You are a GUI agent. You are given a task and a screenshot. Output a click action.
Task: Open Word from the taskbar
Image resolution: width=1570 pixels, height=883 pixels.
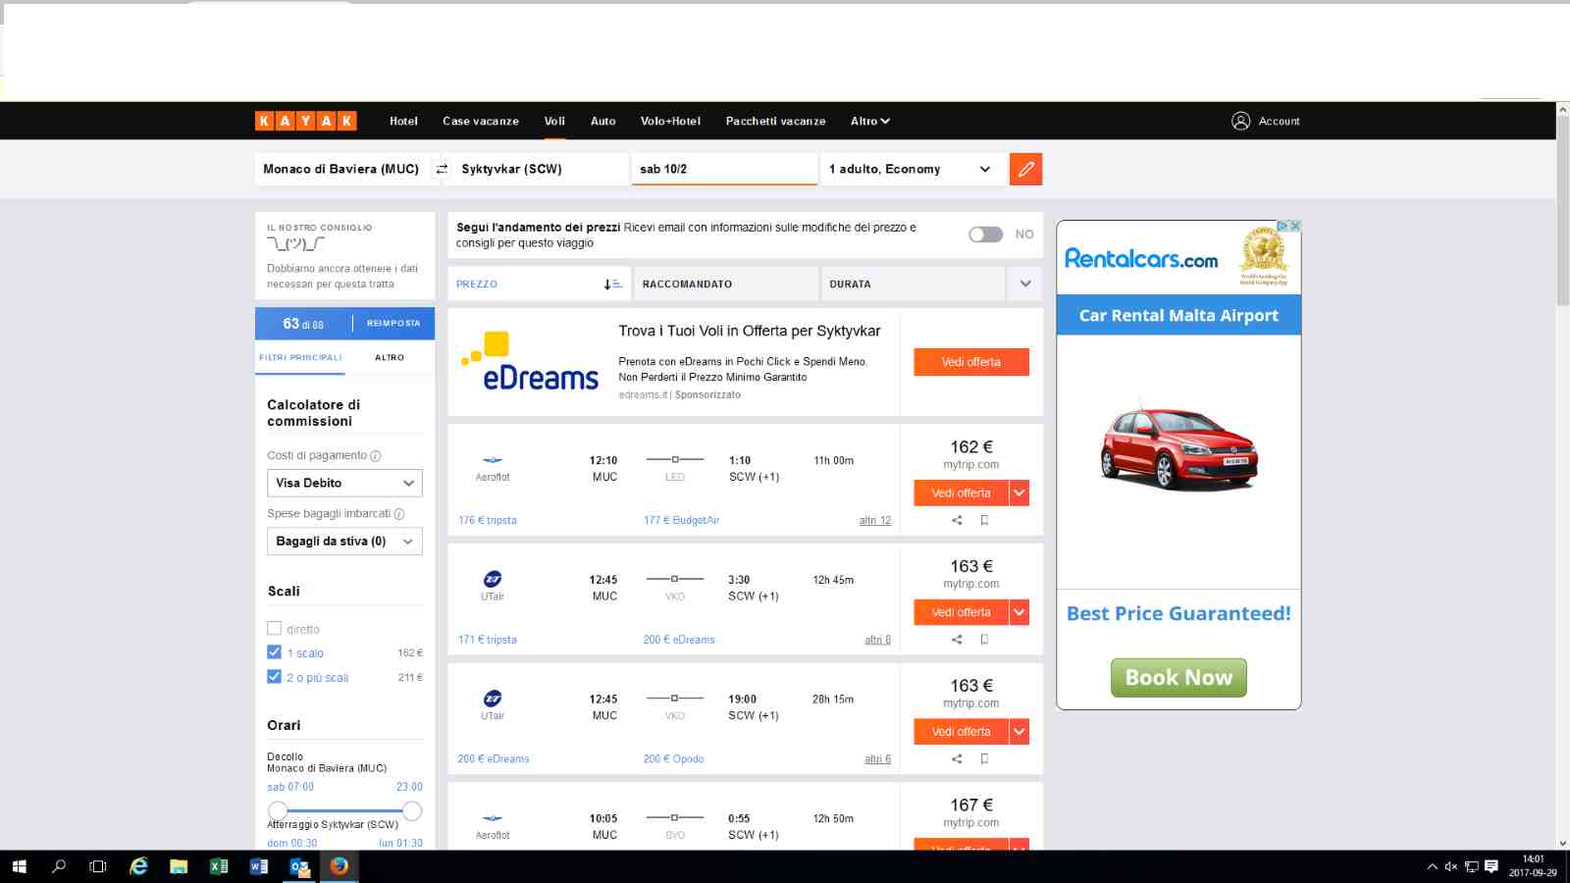[259, 866]
